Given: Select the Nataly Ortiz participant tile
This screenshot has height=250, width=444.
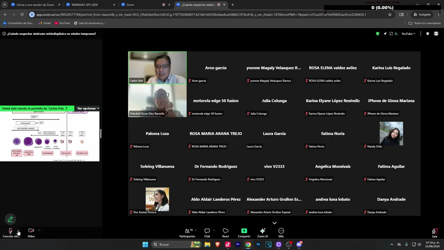Looking at the screenshot, I should 391,134.
